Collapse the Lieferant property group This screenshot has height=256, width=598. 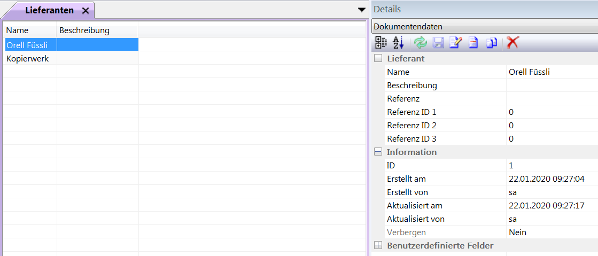[x=378, y=59]
